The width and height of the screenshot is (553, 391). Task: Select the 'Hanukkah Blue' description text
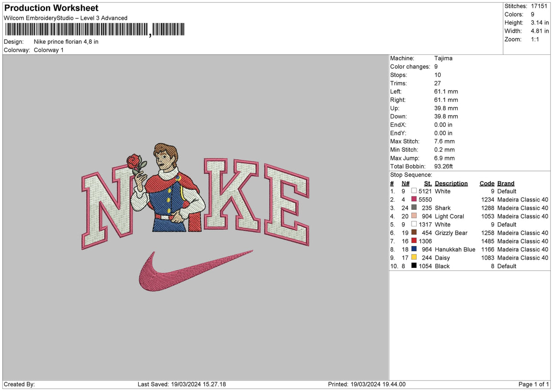click(455, 249)
